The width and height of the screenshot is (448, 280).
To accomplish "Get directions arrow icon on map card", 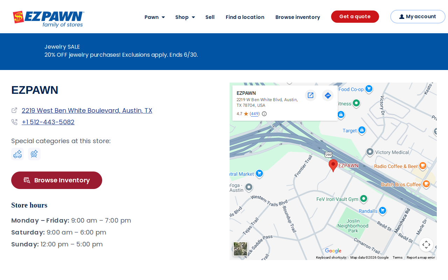I will (328, 95).
